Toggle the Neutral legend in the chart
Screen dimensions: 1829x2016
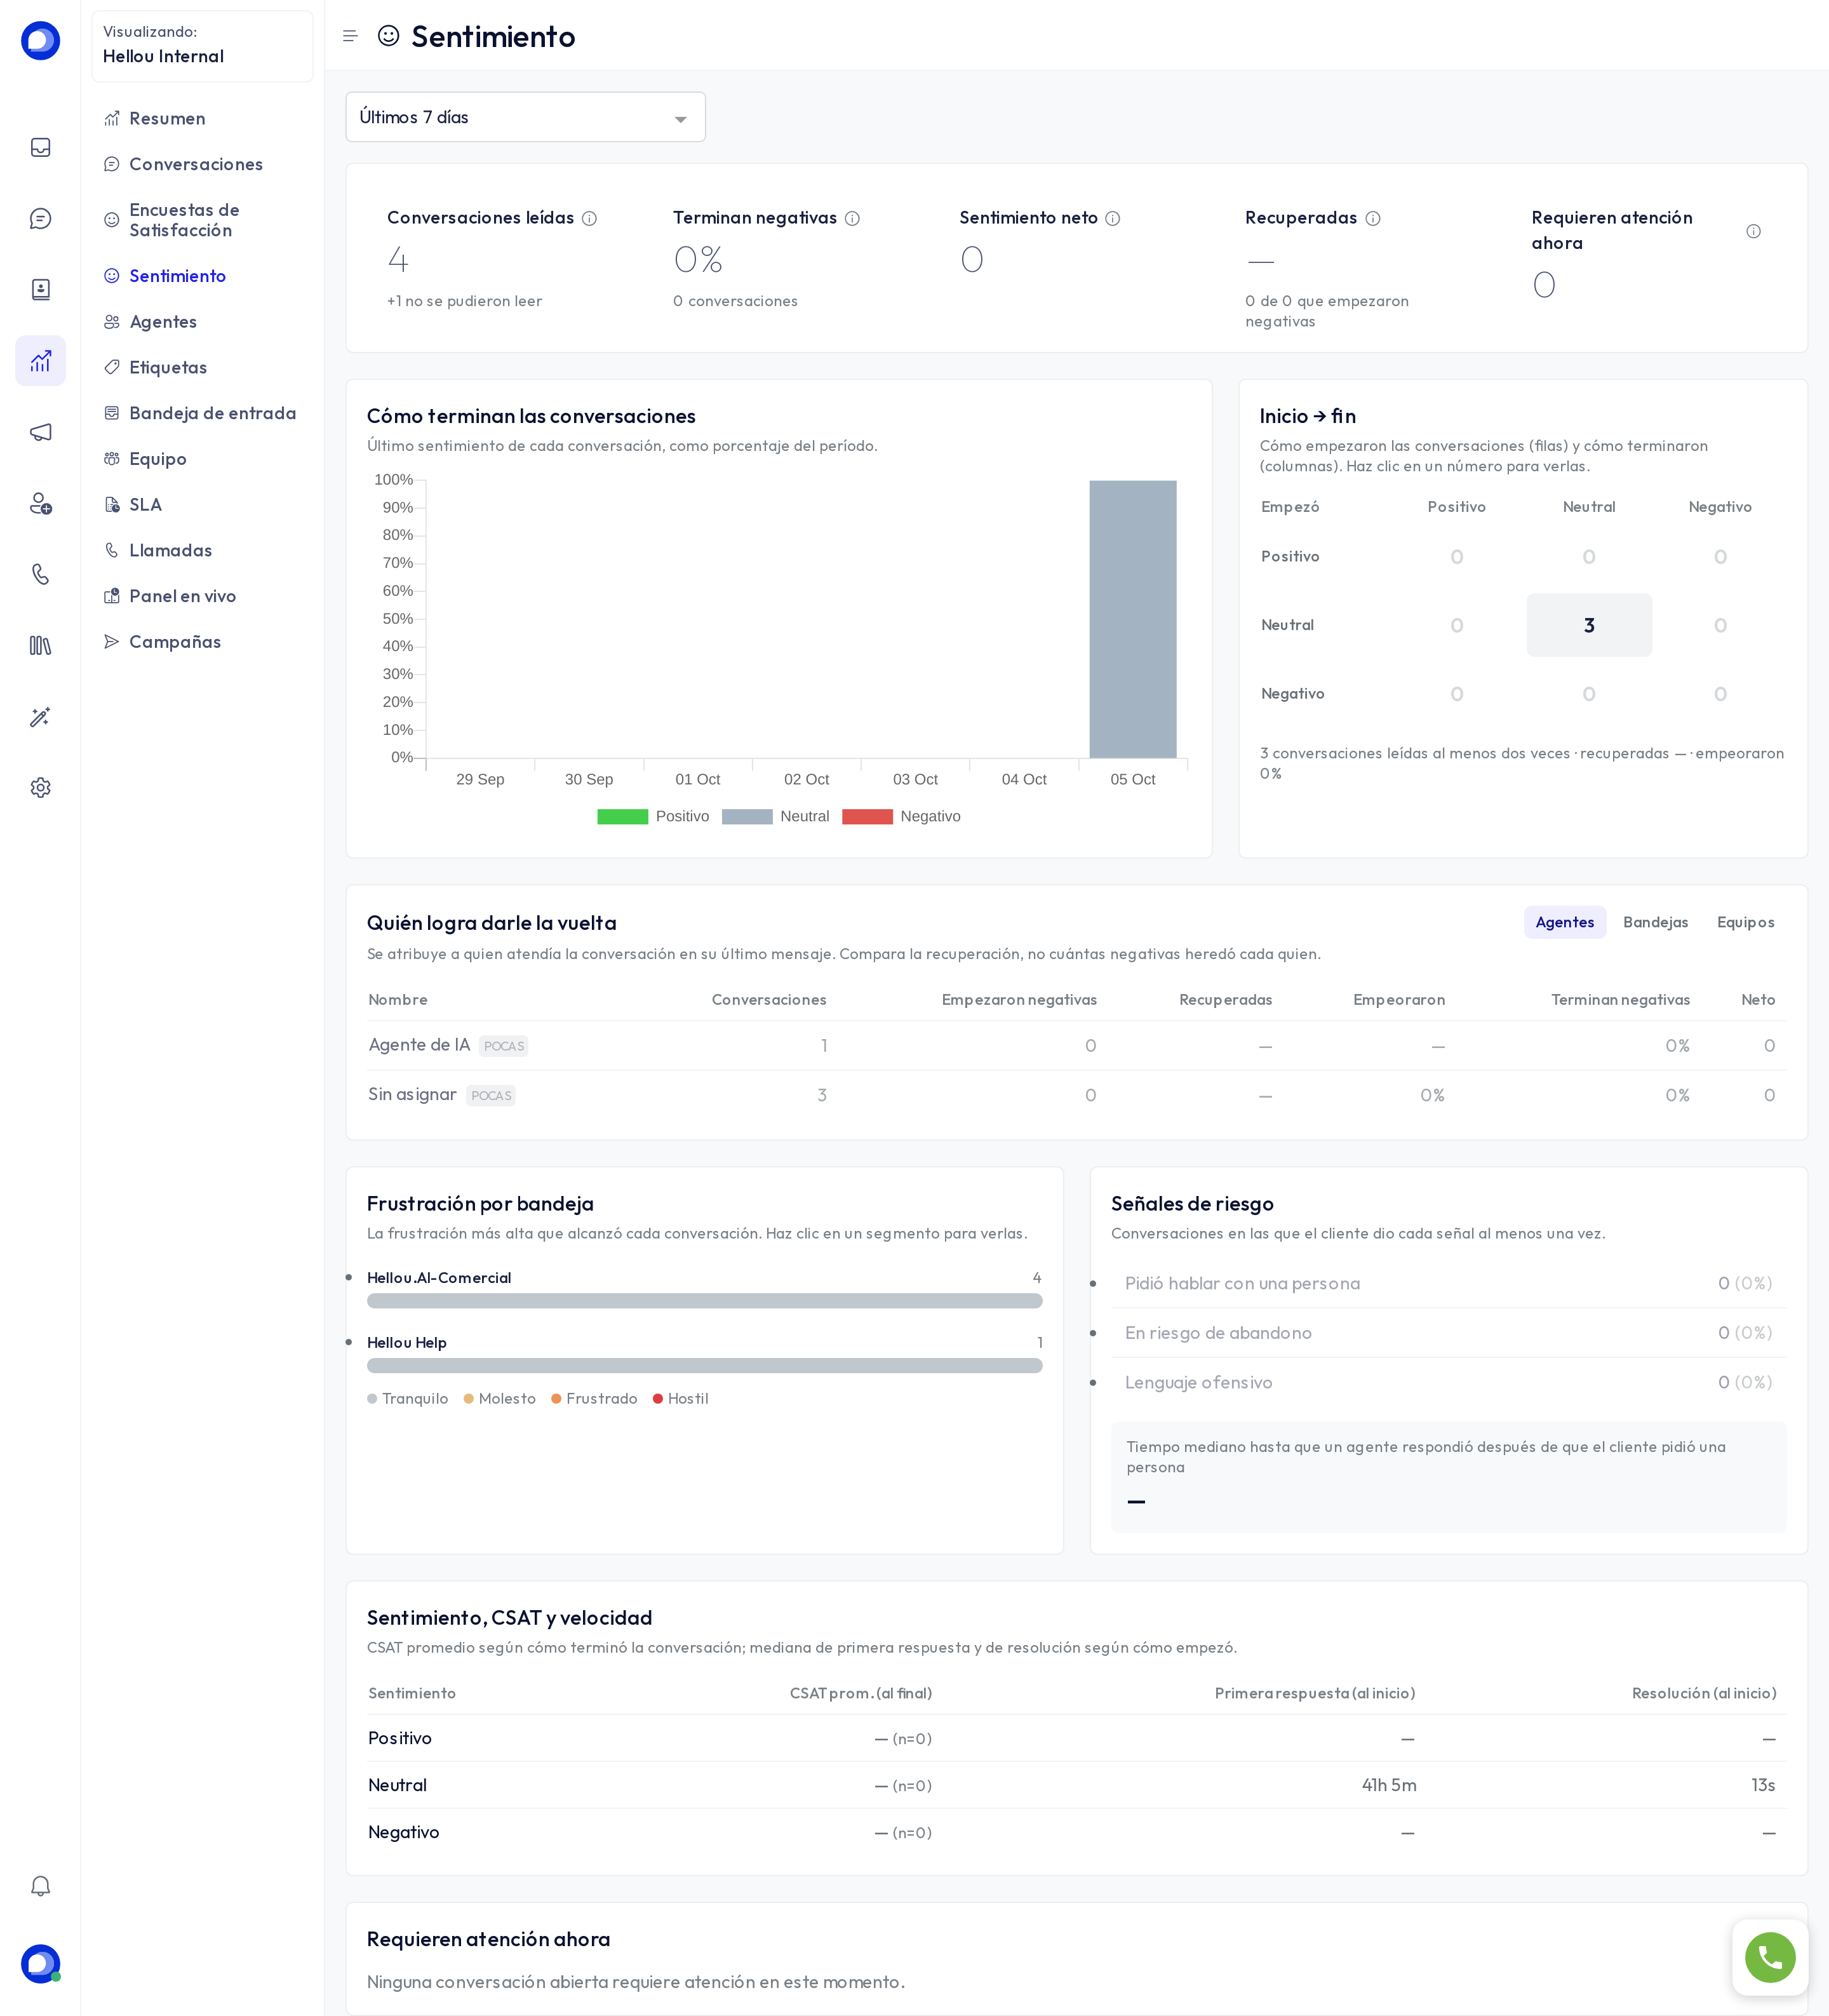(x=776, y=816)
